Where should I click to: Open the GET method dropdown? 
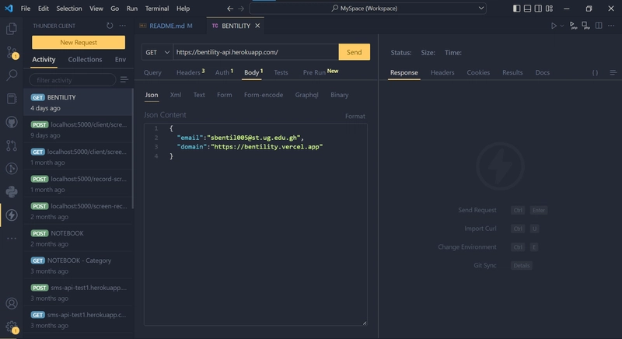click(157, 52)
